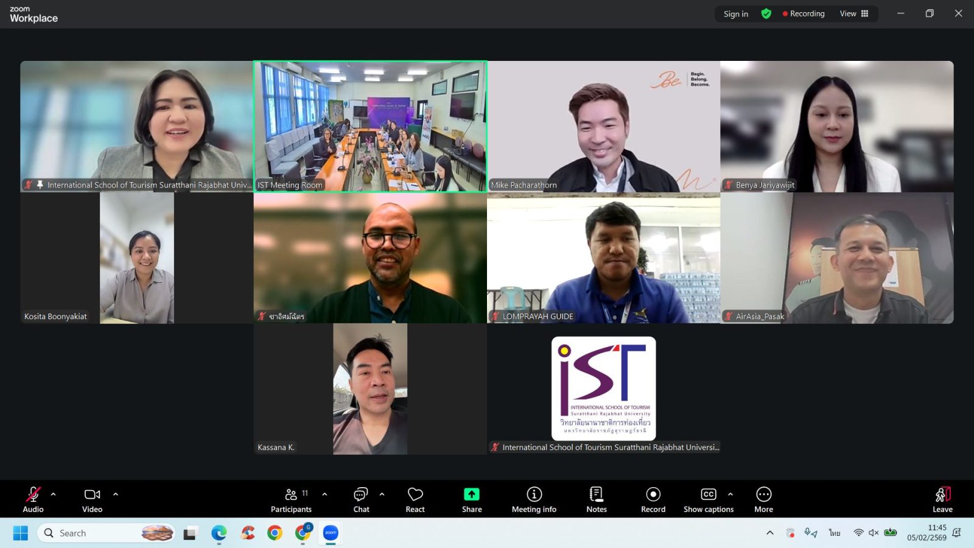
Task: Open Task View from the taskbar
Action: (x=190, y=533)
